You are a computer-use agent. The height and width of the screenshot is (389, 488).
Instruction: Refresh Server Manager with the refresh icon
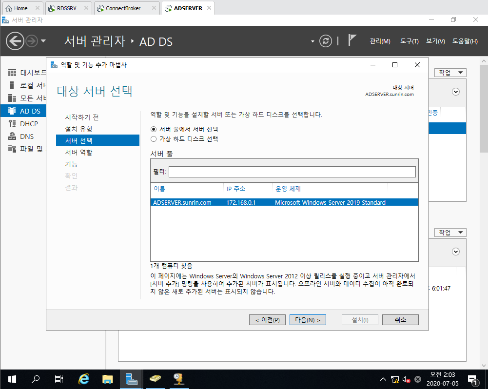[x=326, y=41]
